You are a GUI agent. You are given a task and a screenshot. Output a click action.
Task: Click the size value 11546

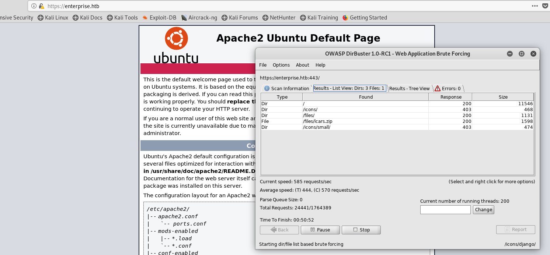pyautogui.click(x=525, y=104)
